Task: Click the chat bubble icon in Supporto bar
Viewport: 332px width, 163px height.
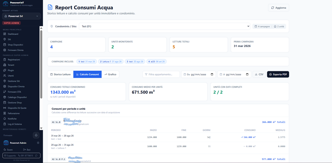Action: pyautogui.click(x=37, y=156)
